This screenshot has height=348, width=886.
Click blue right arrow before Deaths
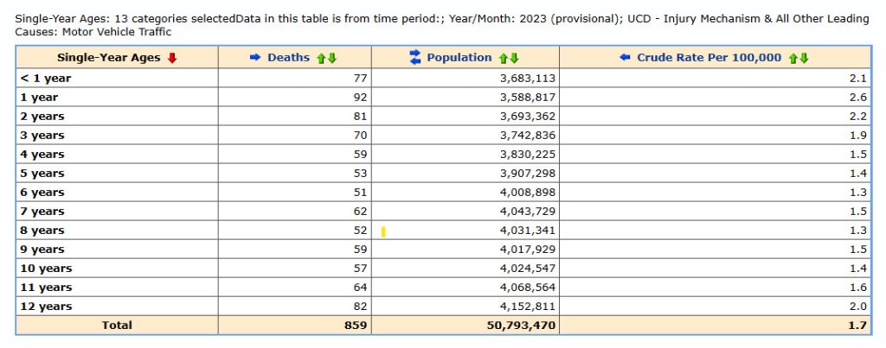point(255,58)
